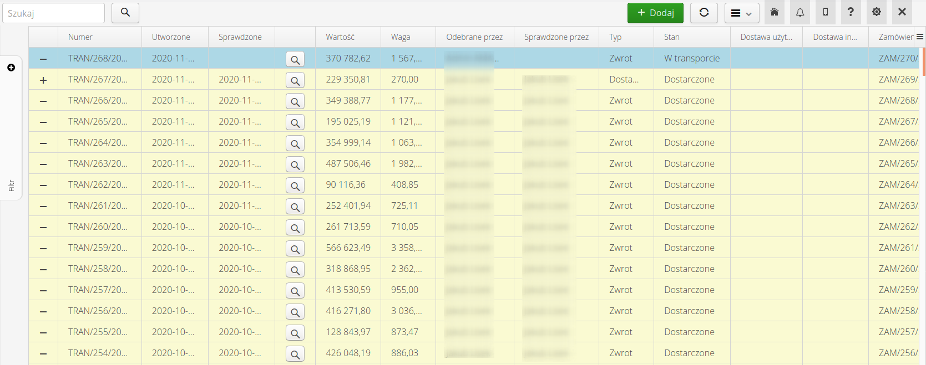
Task: Click the refresh icon button
Action: 704,13
